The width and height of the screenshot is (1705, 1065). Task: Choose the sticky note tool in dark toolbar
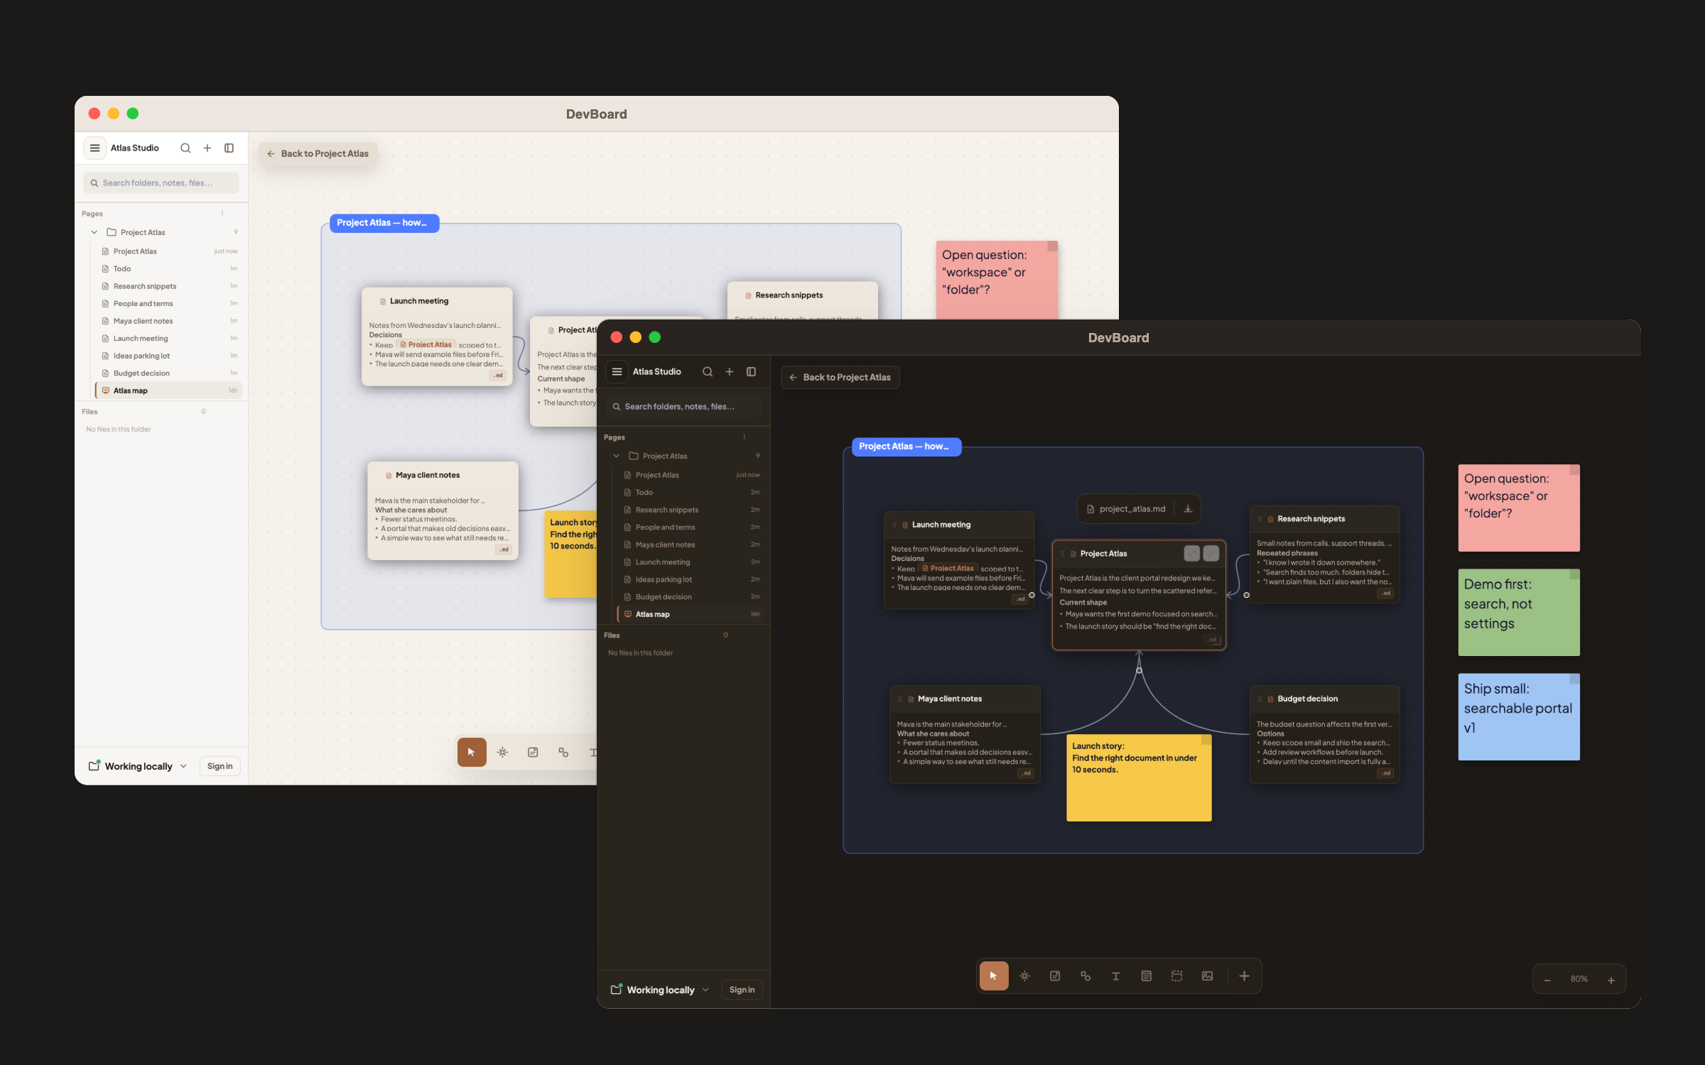(1055, 976)
